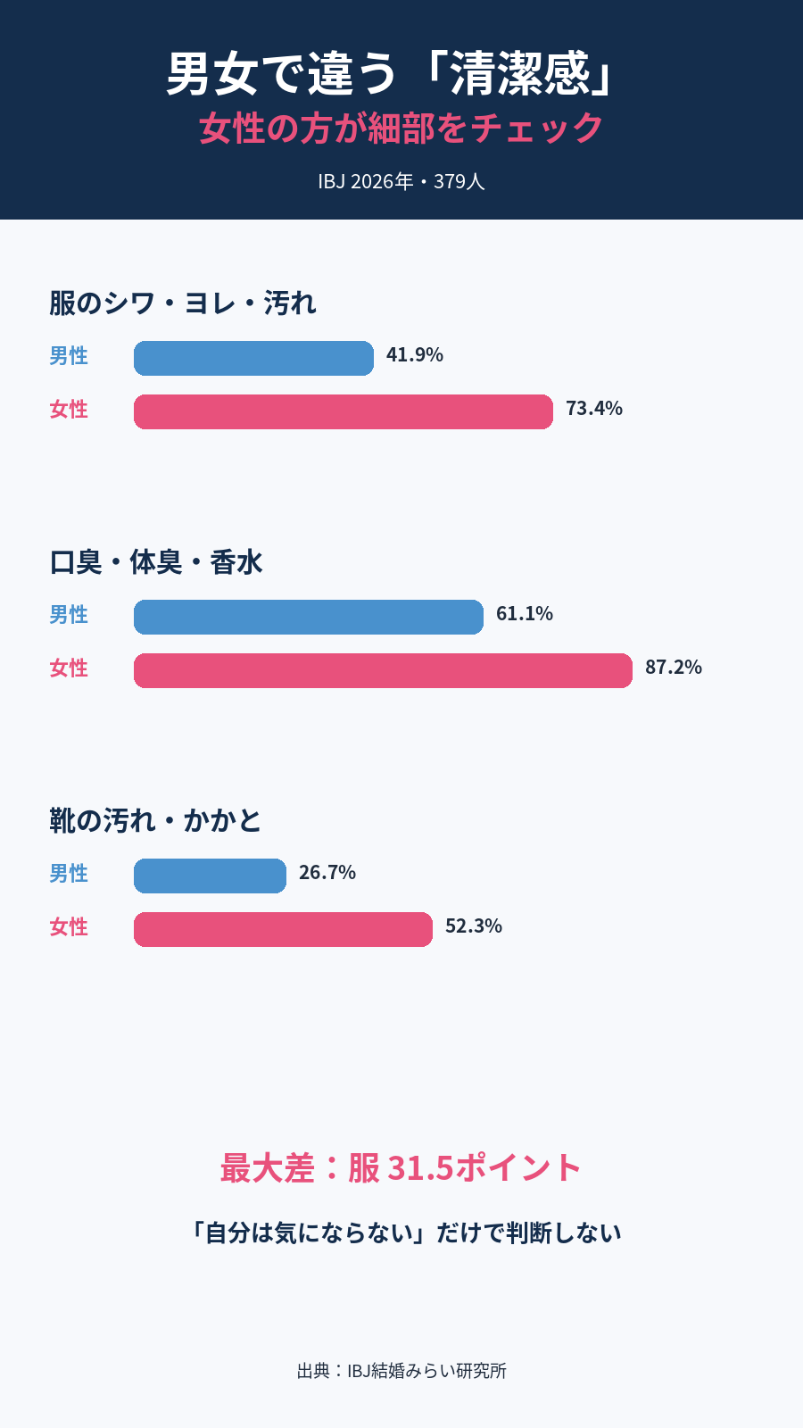
Task: Click the 女性 label in the odor section
Action: (69, 668)
